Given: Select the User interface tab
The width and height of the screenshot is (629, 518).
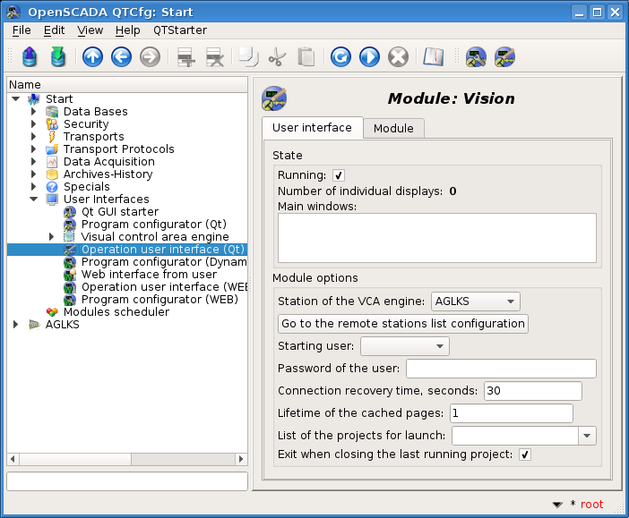Looking at the screenshot, I should pos(312,128).
